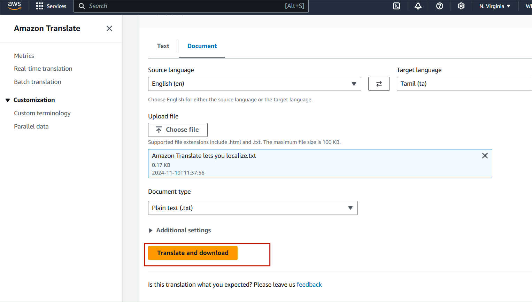Click the 'Supported file extensions' hint text

pos(244,142)
